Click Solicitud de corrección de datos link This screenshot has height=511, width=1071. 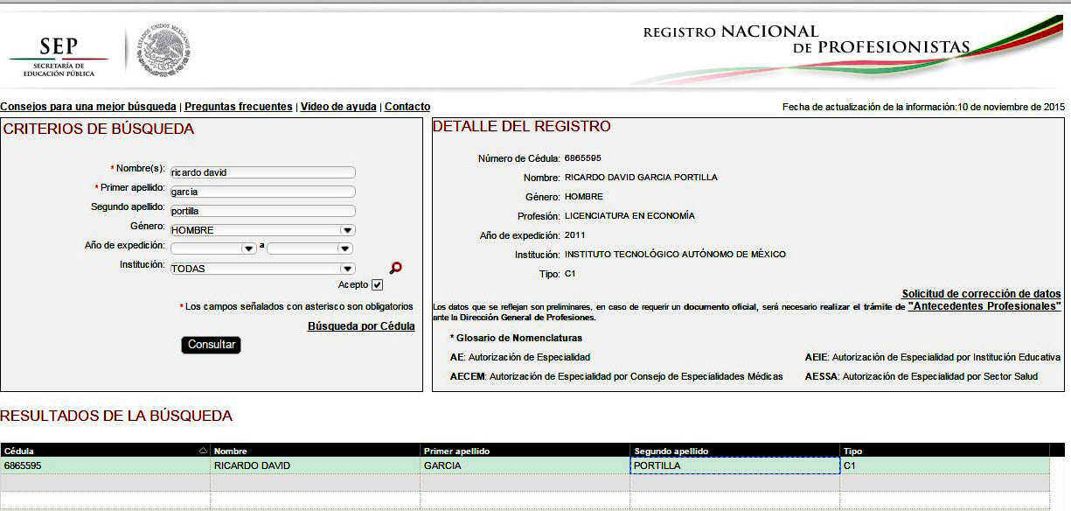pyautogui.click(x=981, y=294)
